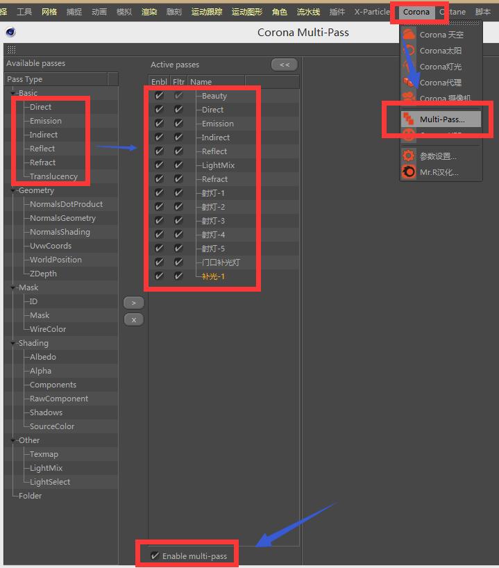The image size is (499, 568).
Task: Click the Enbl column header
Action: coord(160,82)
